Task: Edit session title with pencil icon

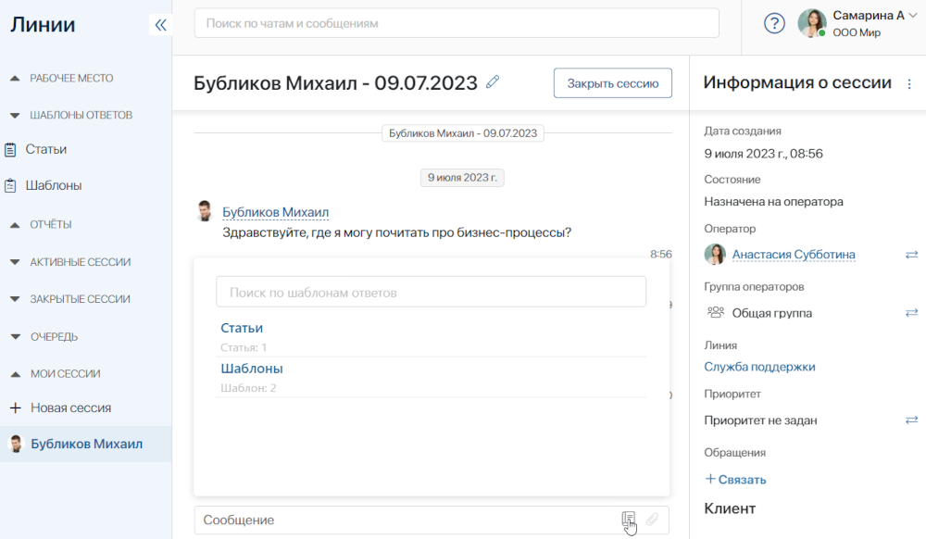Action: (493, 82)
